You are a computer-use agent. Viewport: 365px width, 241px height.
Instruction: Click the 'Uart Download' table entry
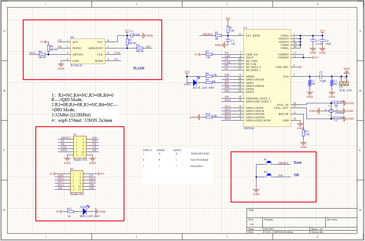(199, 160)
